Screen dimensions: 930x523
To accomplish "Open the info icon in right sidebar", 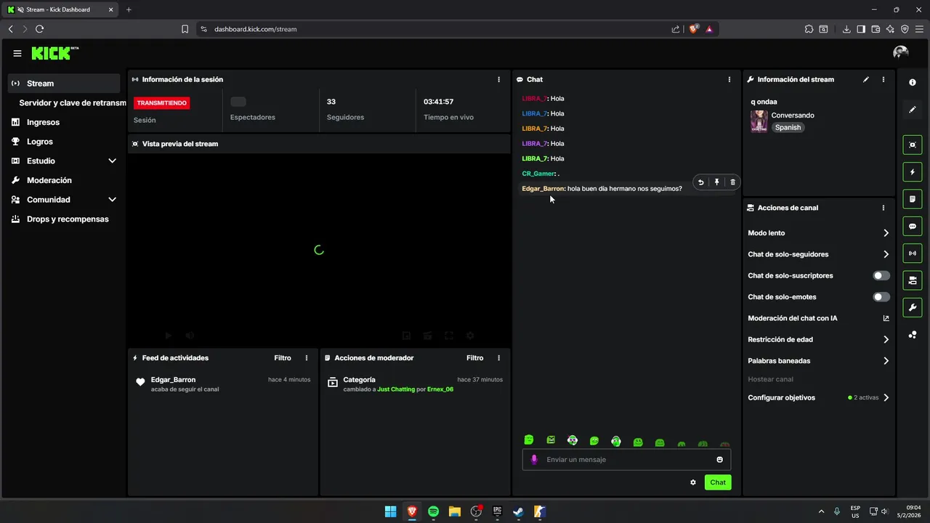I will point(913,83).
